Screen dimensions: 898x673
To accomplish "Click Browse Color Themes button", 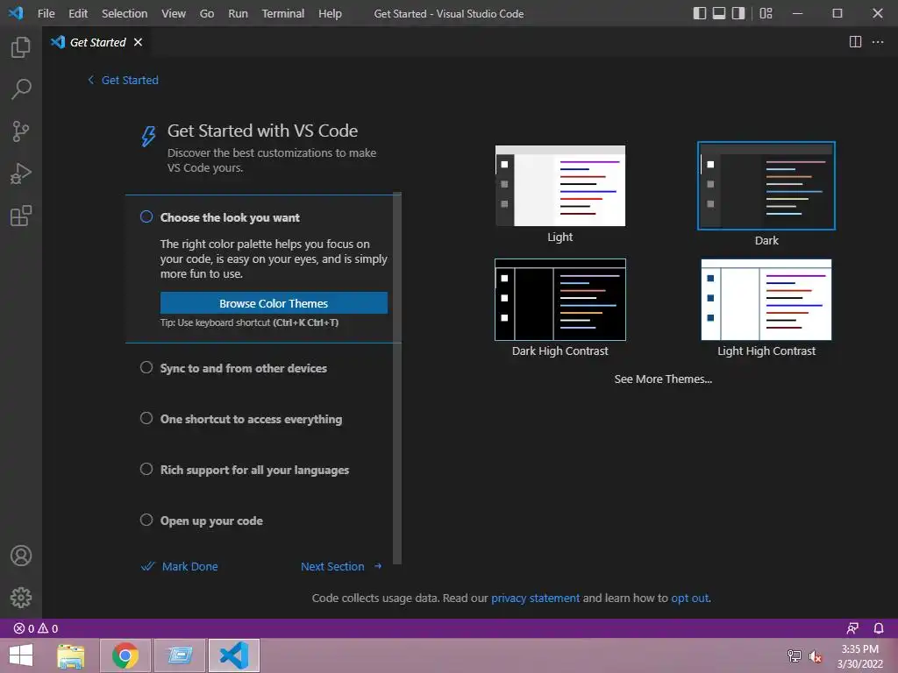I will tap(274, 303).
